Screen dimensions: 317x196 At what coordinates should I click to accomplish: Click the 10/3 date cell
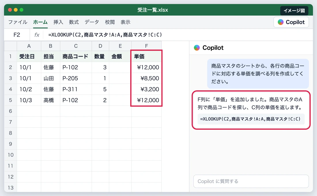[29, 100]
